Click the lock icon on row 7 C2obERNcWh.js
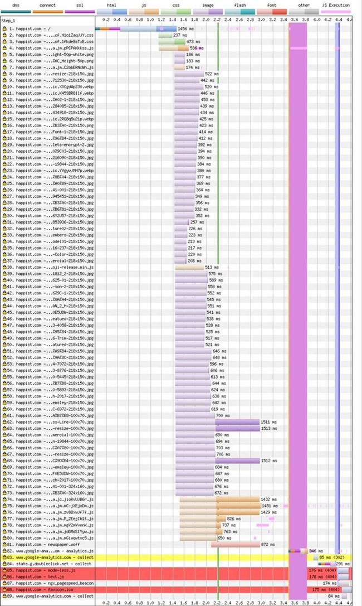This screenshot has height=606, width=362. 4,67
